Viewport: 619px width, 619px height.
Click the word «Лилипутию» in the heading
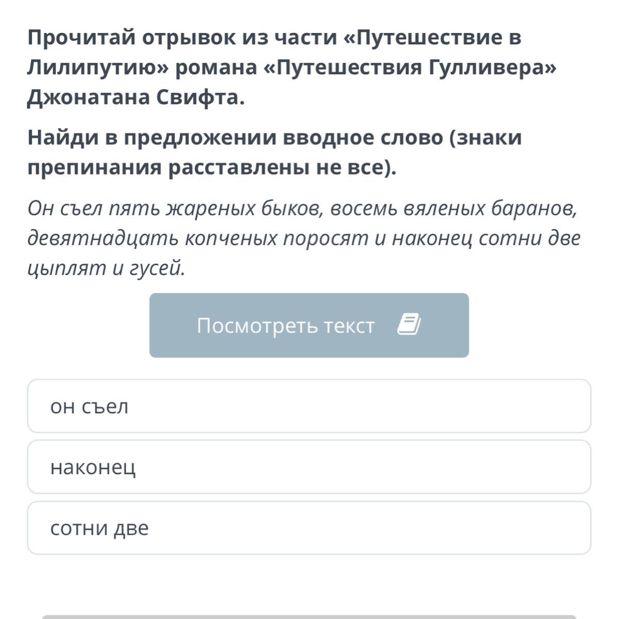[98, 68]
